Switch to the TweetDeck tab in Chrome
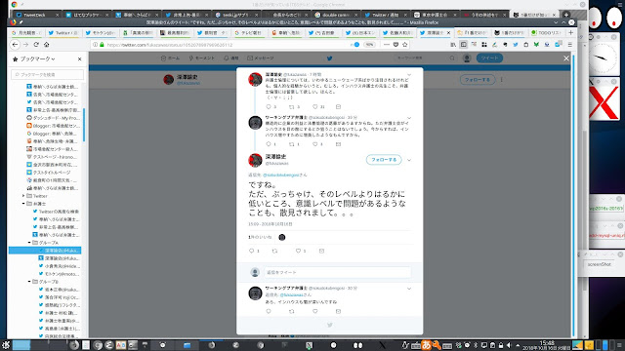625x351 pixels. 37,15
